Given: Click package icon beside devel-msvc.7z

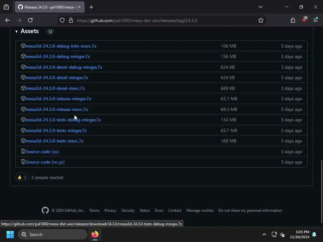Looking at the screenshot, I should coord(23,88).
